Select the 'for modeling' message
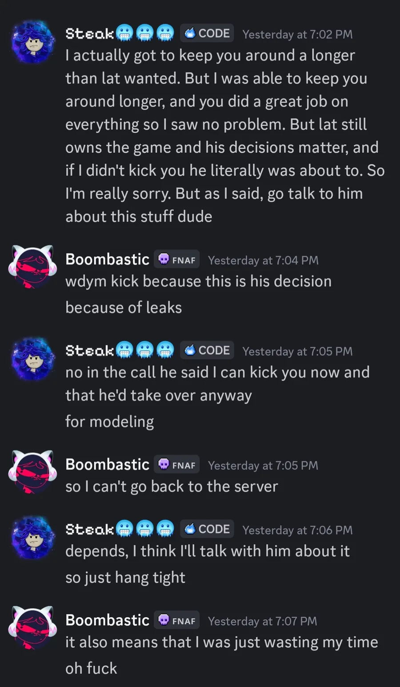Screen dimensions: 400x687 click(110, 421)
